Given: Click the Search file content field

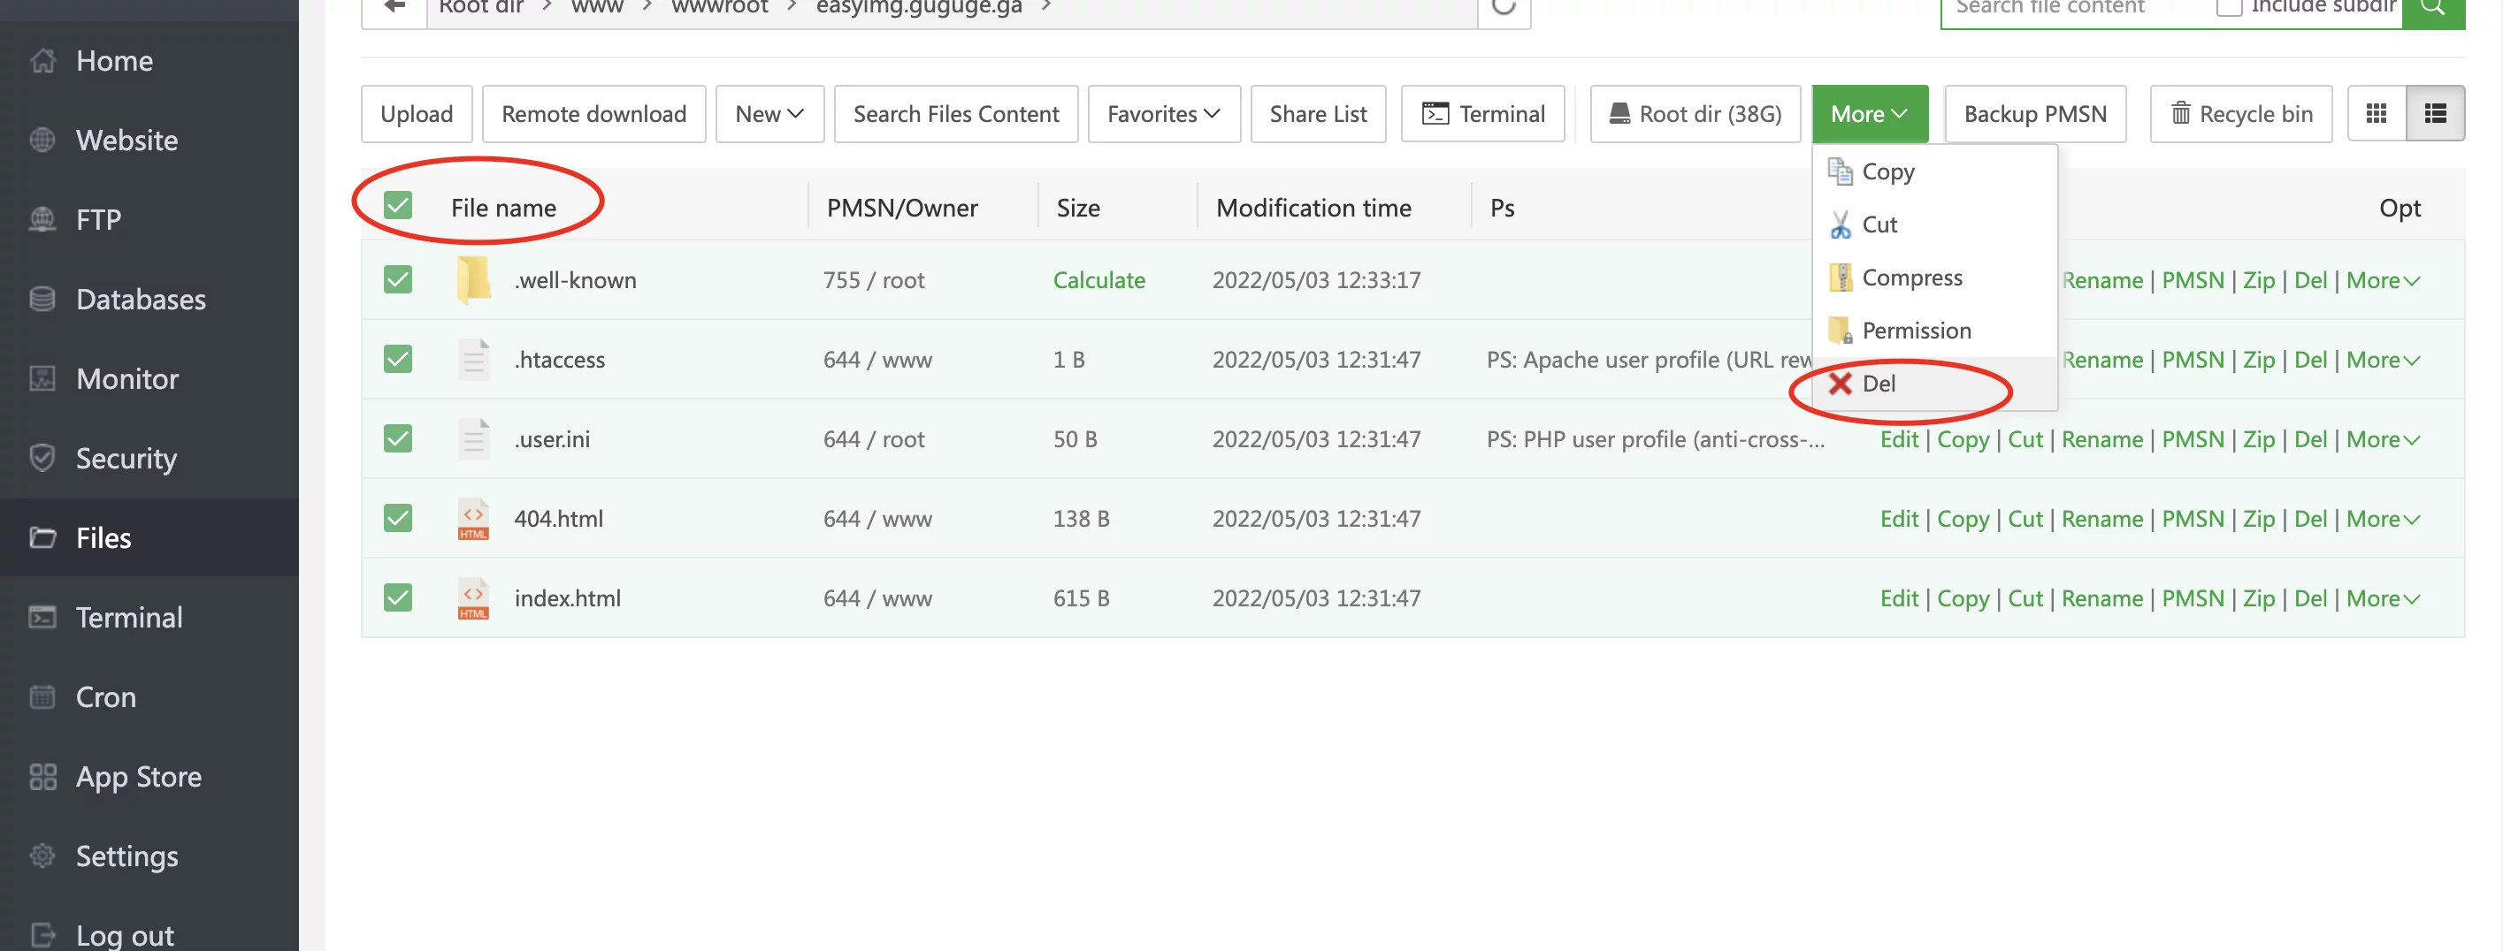Looking at the screenshot, I should tap(2070, 8).
